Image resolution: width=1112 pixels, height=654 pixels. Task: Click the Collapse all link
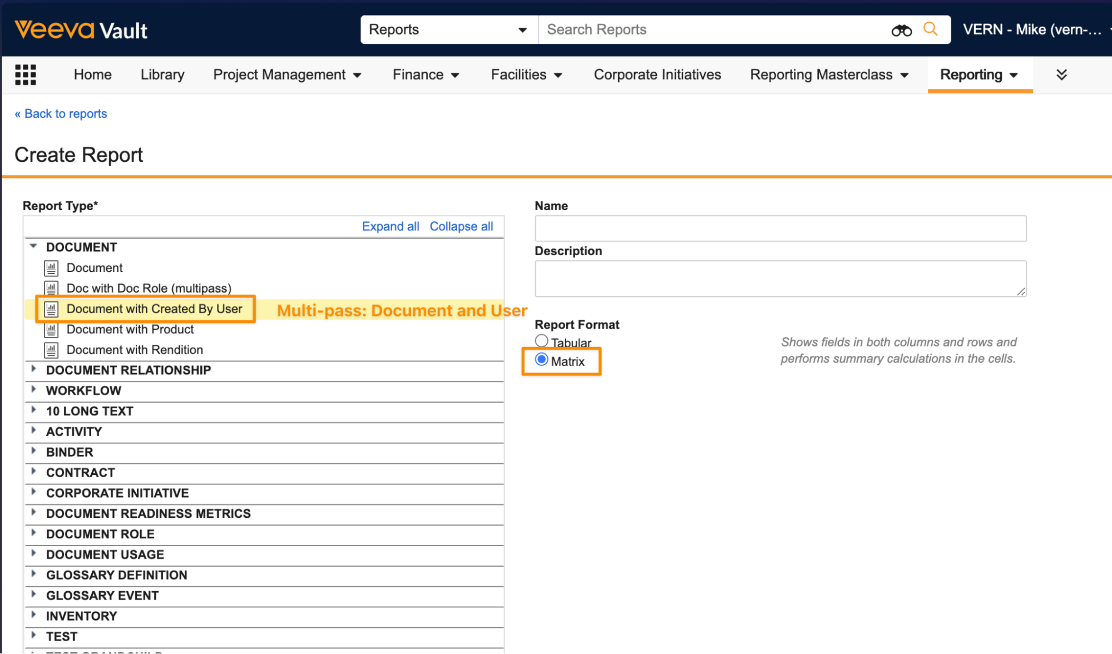(461, 226)
